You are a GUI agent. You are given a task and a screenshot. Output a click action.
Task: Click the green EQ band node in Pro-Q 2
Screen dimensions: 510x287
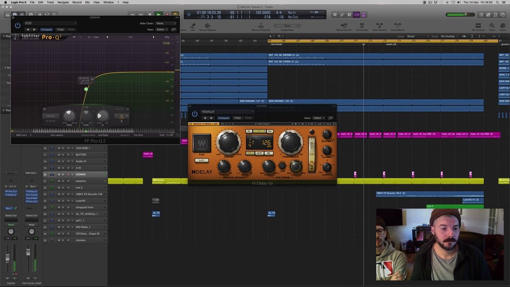click(x=86, y=89)
